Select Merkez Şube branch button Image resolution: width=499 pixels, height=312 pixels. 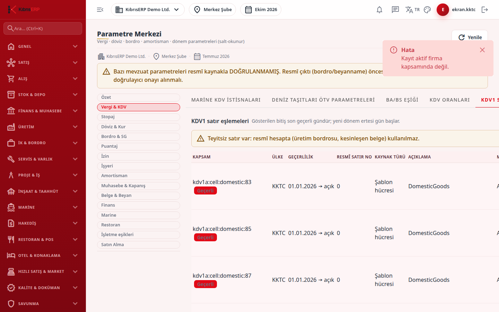(x=212, y=10)
